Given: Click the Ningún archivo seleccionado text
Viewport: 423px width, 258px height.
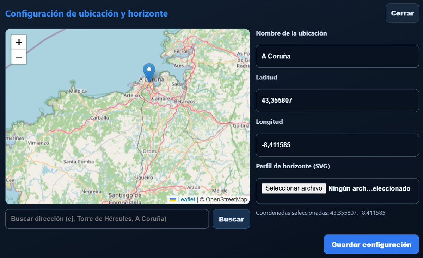Looking at the screenshot, I should 369,188.
